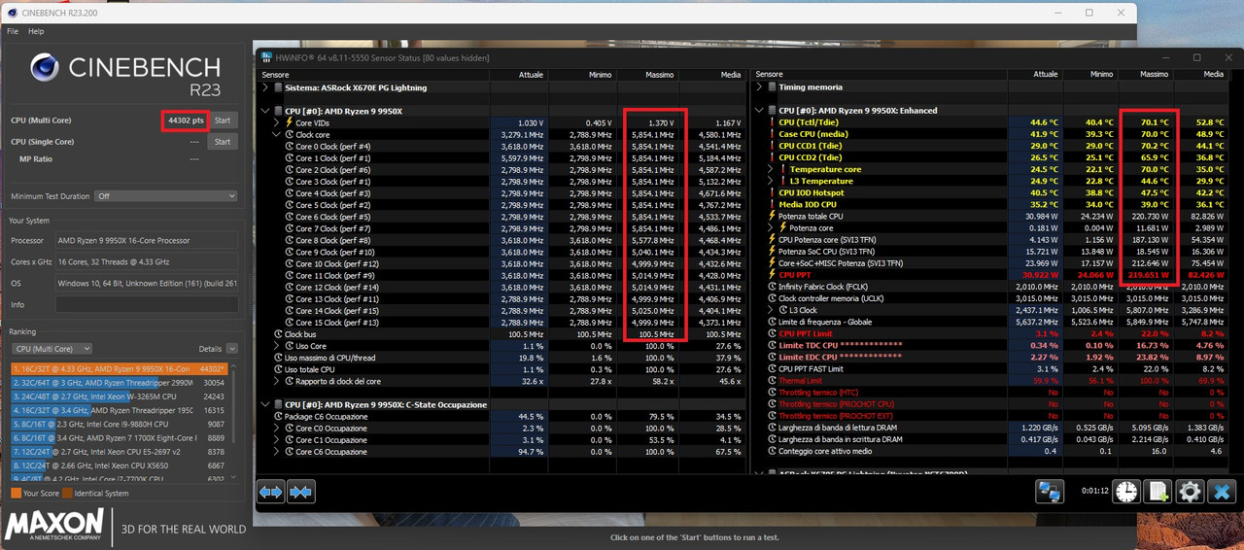The height and width of the screenshot is (550, 1244).
Task: Select the CPU (Tctl/Tdie) temperature row
Action: point(993,122)
